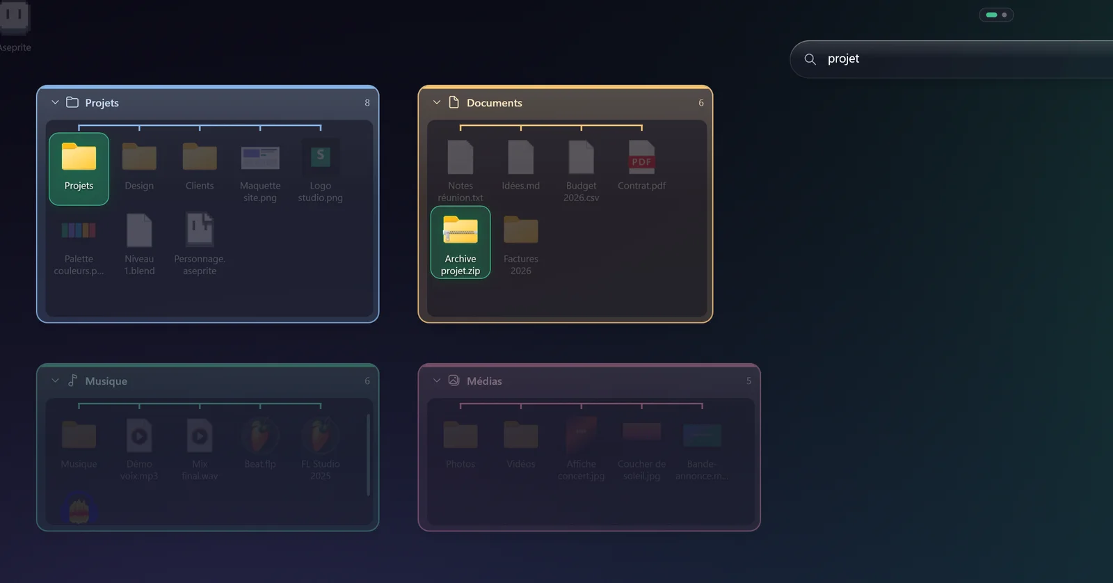Click the Musique group scrollbar

[368, 456]
